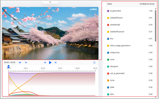Image resolution: width=159 pixels, height=99 pixels.
Task: Jump to 00:04 timeline marker
Action: pyautogui.click(x=77, y=68)
